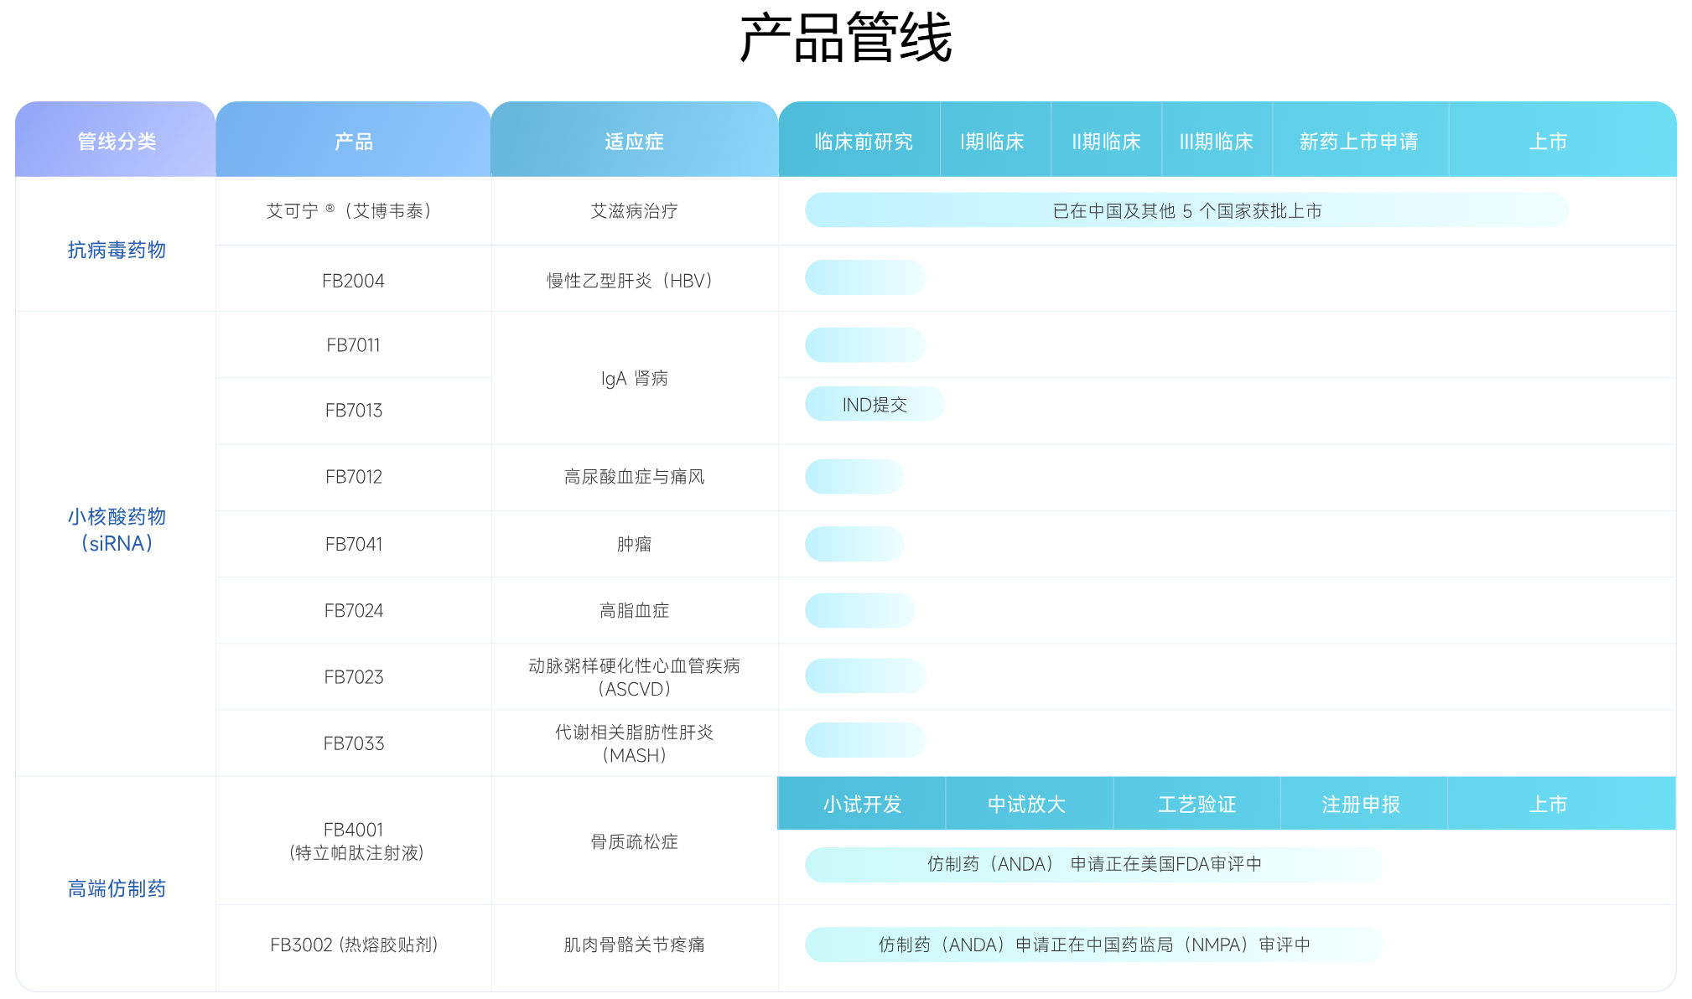
Task: Click the 管线分类 column header
Action: point(117,141)
